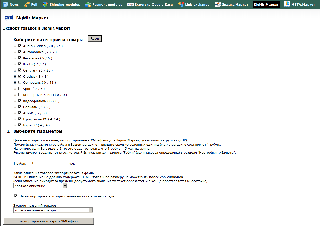Open Export to Google Base
The image size is (320, 227).
pos(154,5)
